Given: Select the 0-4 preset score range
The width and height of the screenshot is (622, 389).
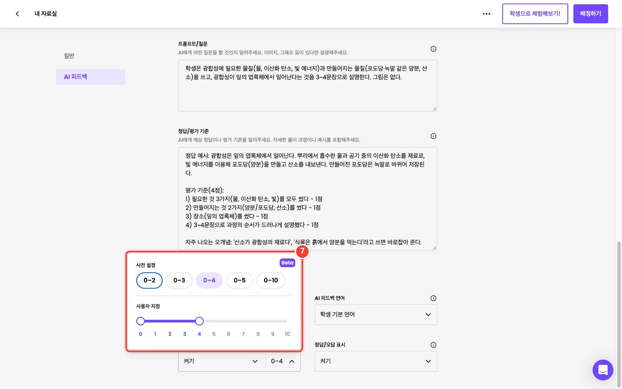Looking at the screenshot, I should pos(209,280).
